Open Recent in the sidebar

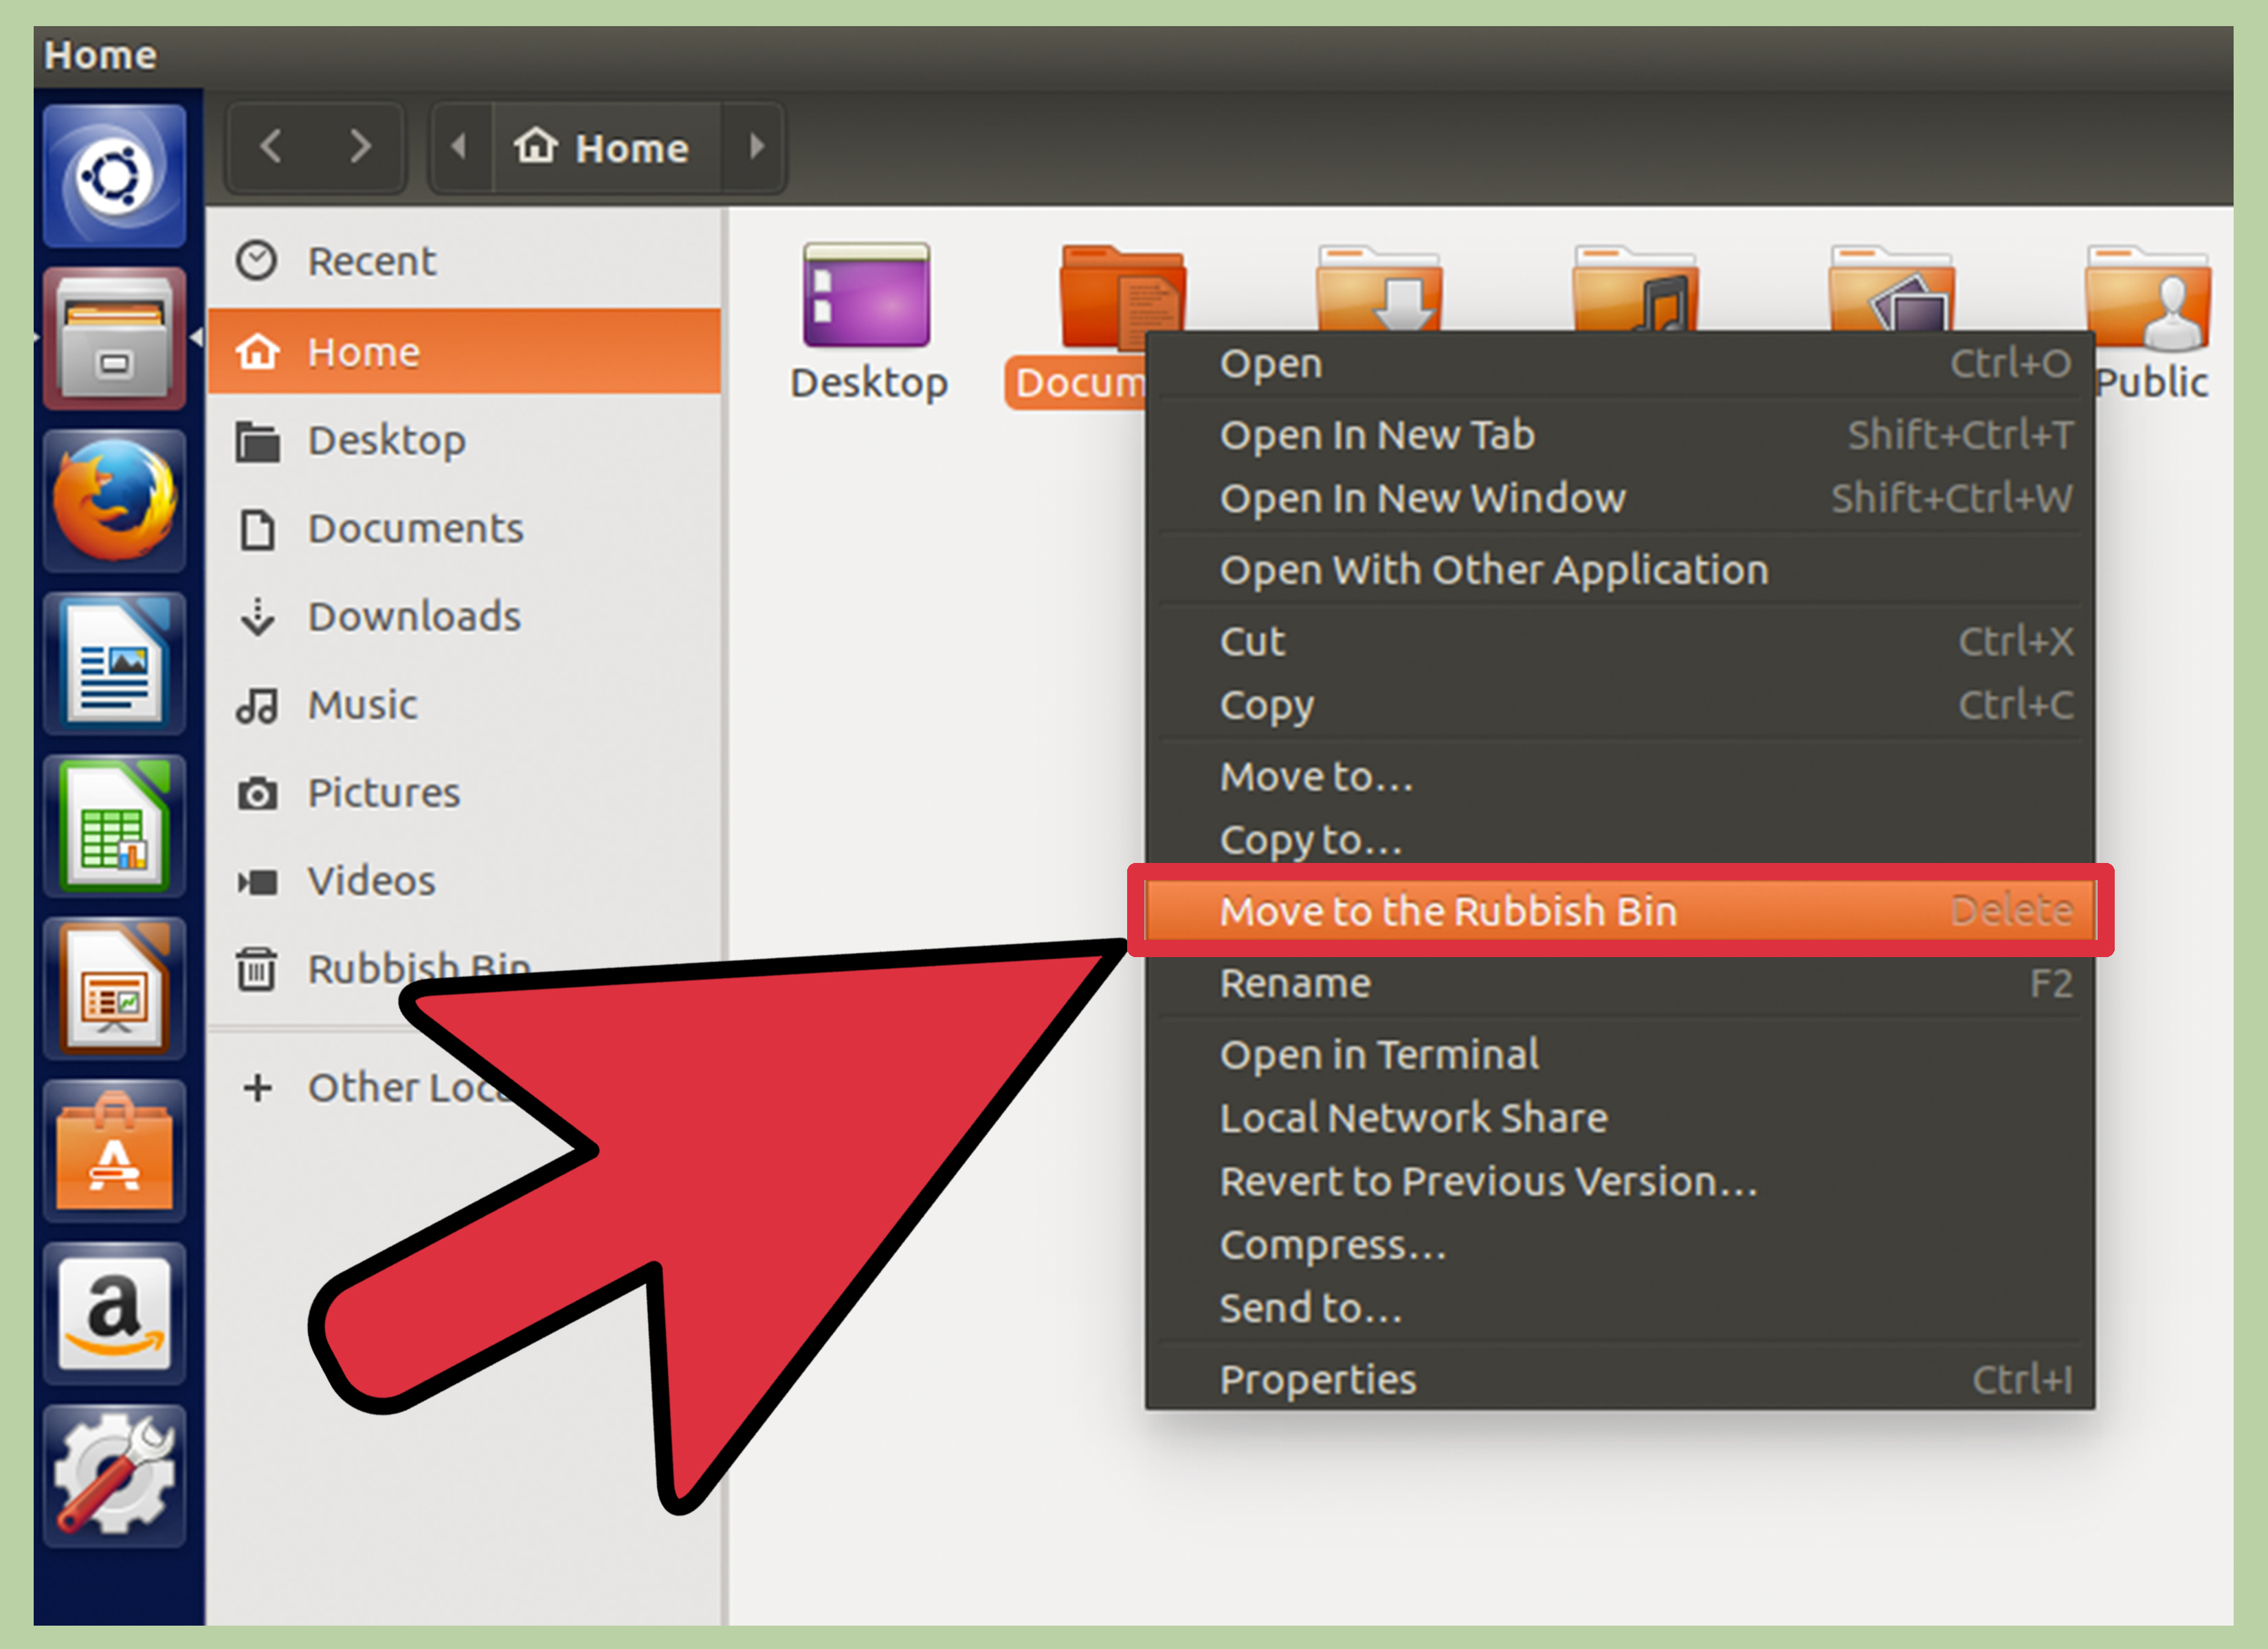464,261
